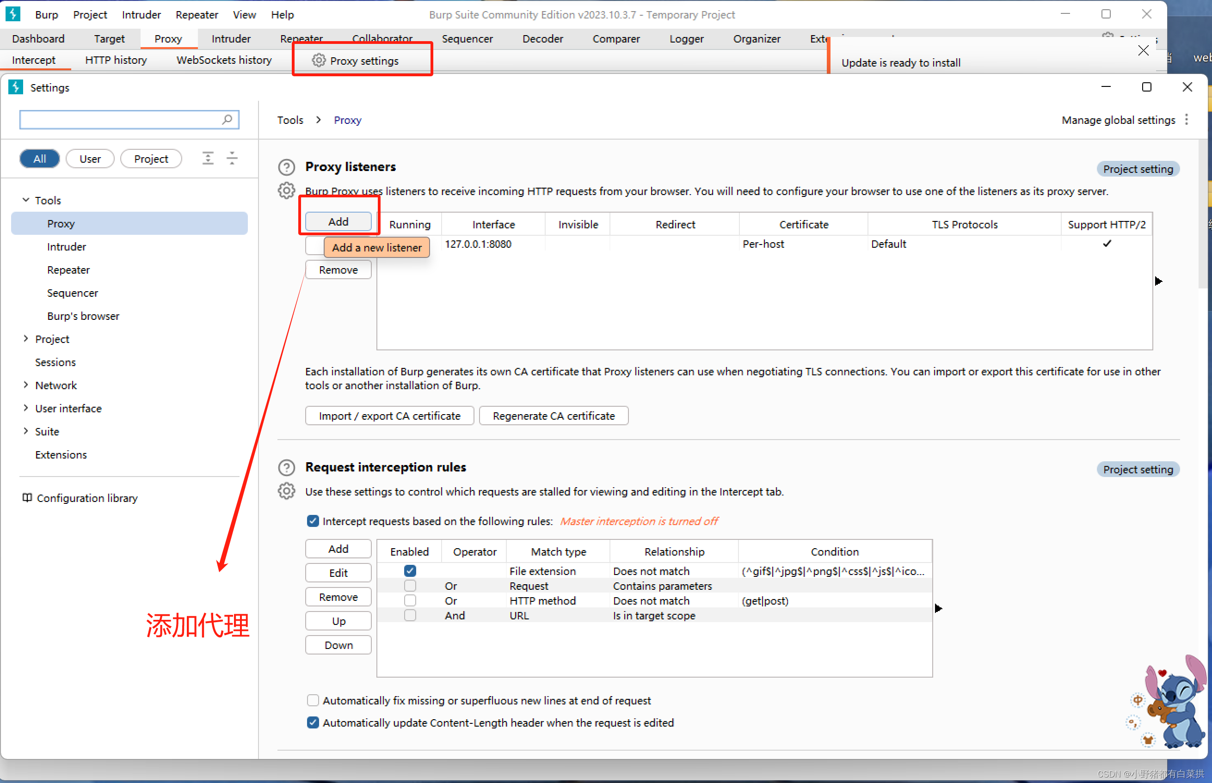Select the Project filter pill
This screenshot has width=1212, height=783.
pyautogui.click(x=151, y=159)
